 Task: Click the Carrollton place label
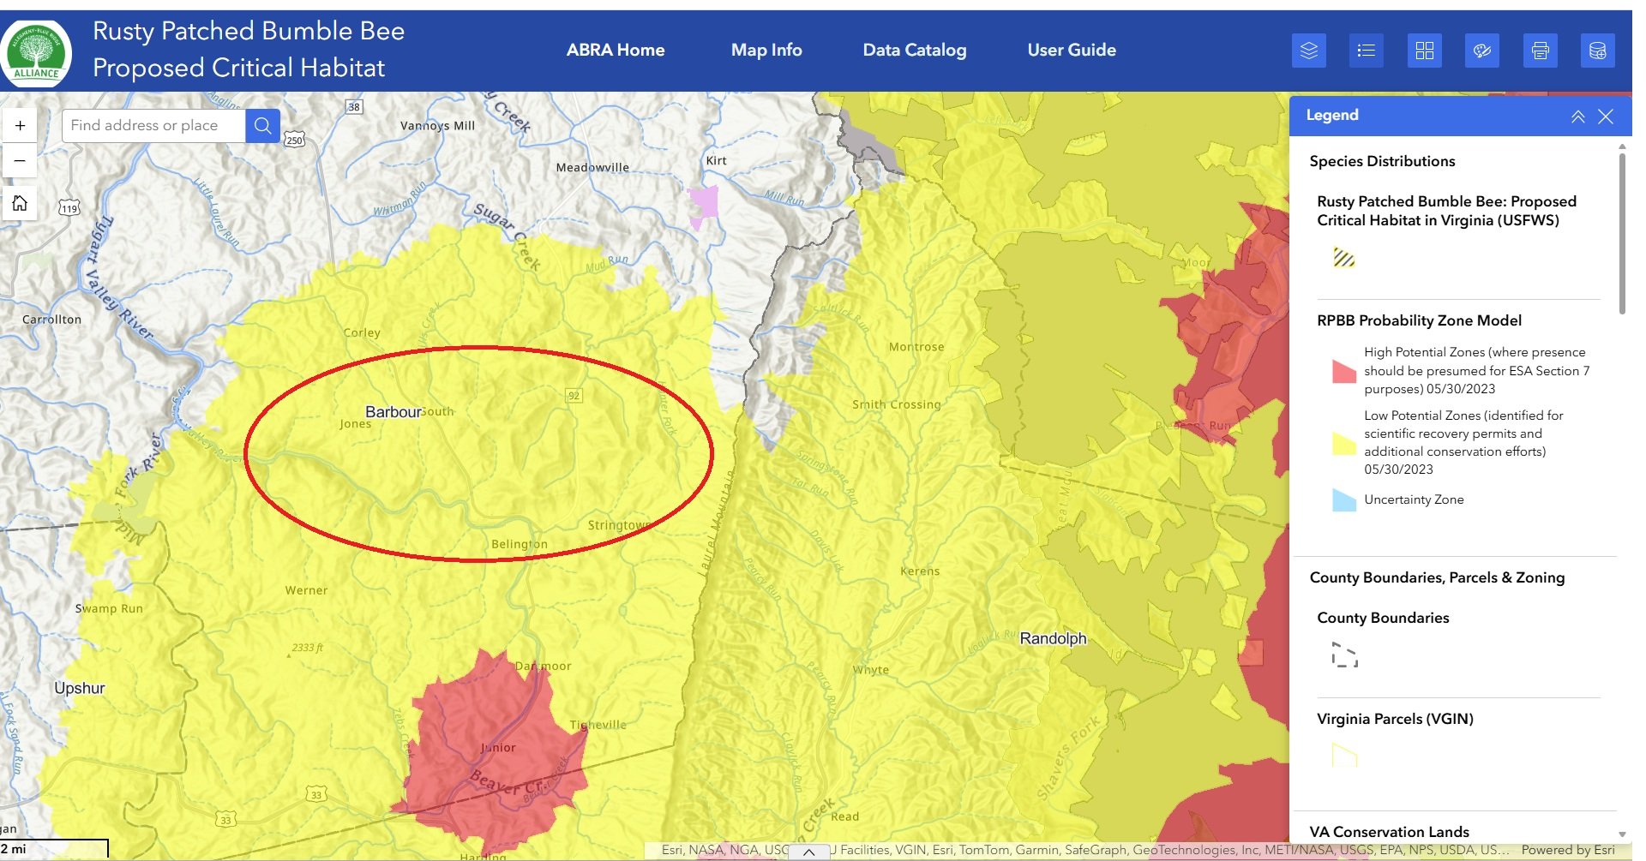pyautogui.click(x=51, y=320)
